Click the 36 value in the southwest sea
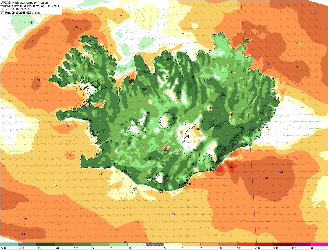 [57, 224]
